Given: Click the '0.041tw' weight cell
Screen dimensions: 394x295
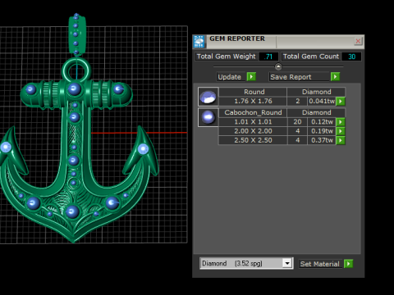Looking at the screenshot, I should point(322,101).
